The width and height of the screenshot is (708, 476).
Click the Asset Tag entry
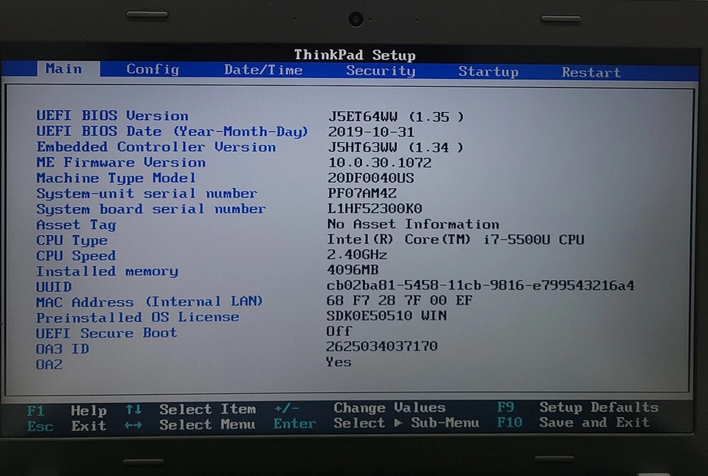(x=76, y=224)
